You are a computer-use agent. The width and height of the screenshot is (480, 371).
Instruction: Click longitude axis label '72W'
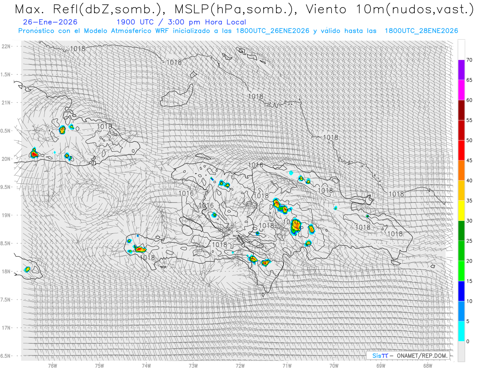point(240,366)
